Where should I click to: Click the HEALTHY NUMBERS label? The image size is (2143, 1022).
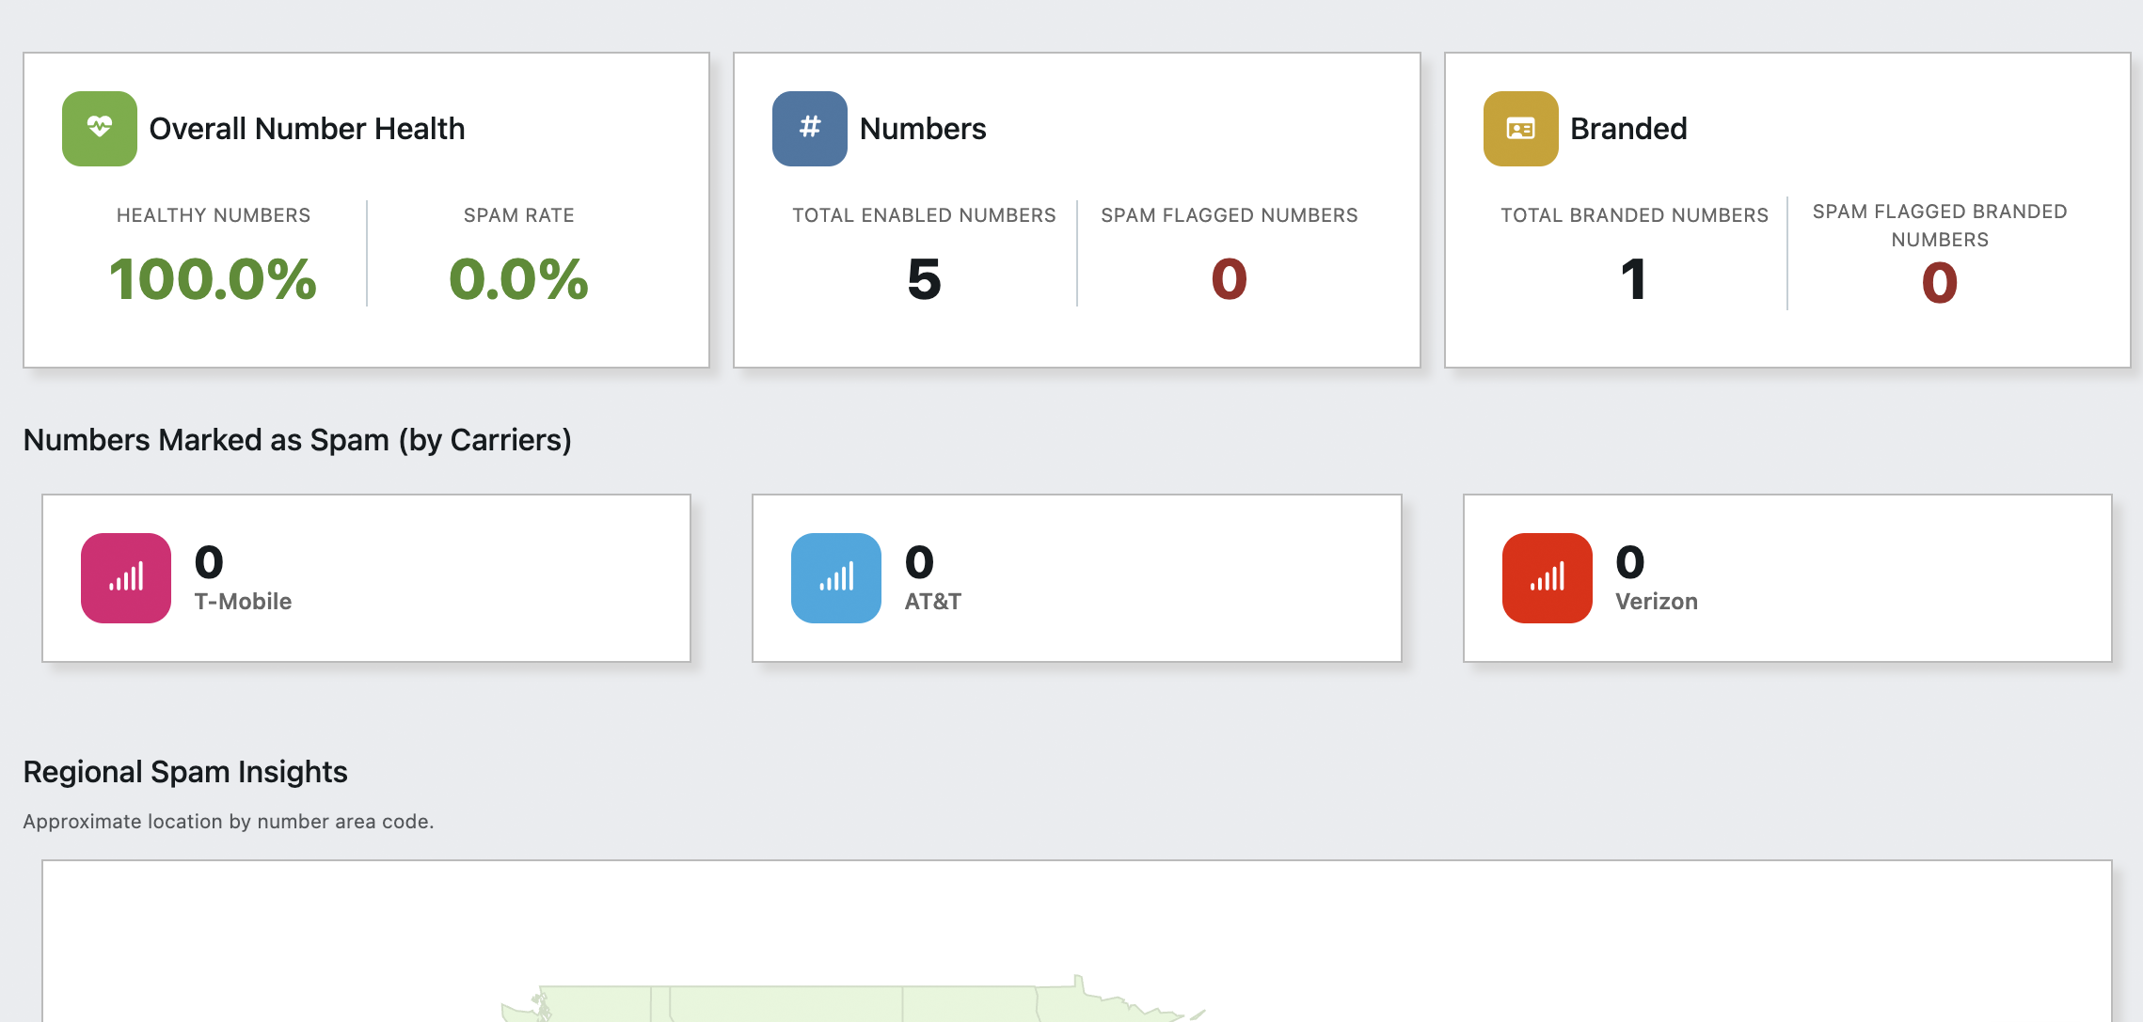[x=214, y=215]
